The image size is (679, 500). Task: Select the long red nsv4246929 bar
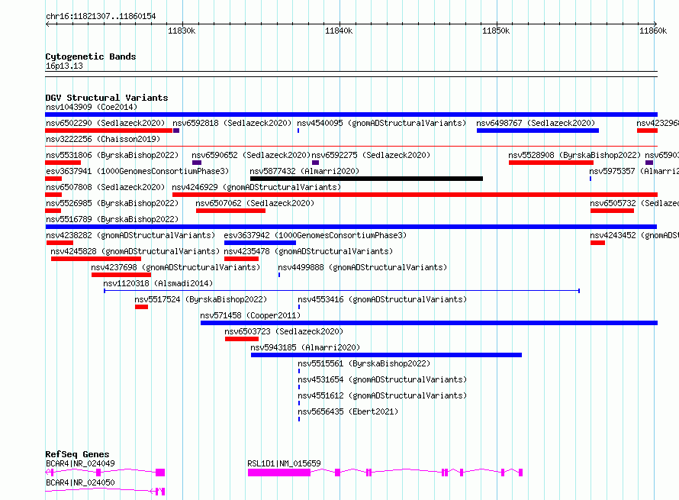[x=415, y=195]
